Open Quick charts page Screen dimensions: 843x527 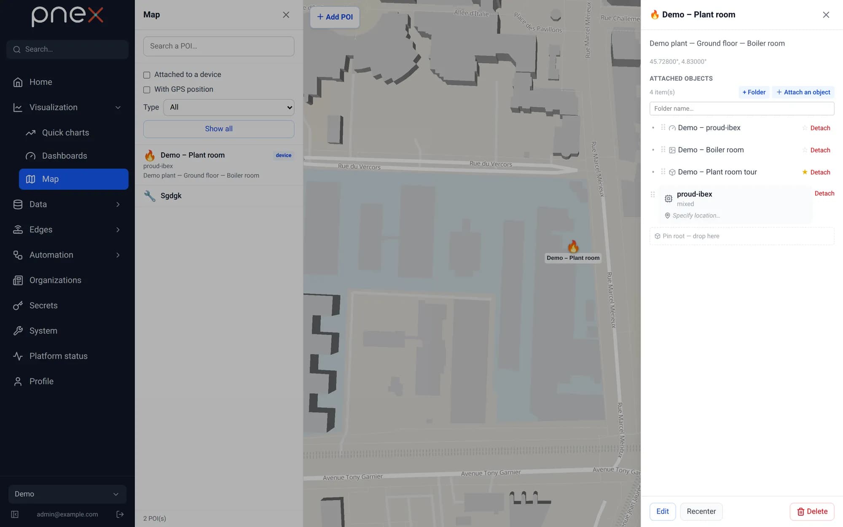pos(74,133)
